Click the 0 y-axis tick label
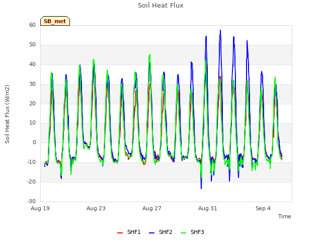This screenshot has width=322, height=242. click(34, 142)
